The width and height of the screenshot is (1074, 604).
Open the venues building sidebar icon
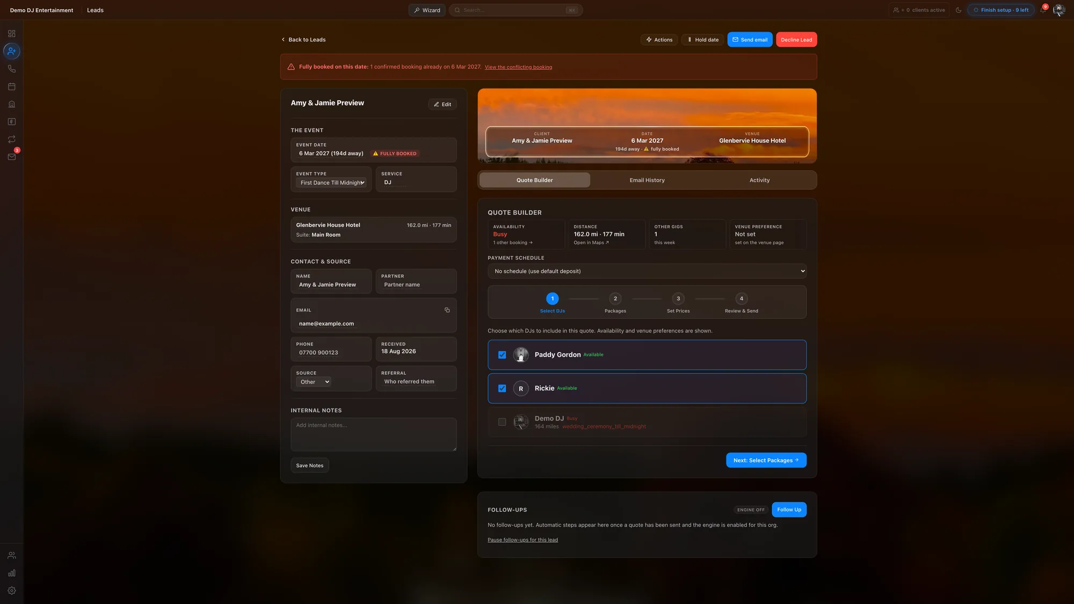11,104
